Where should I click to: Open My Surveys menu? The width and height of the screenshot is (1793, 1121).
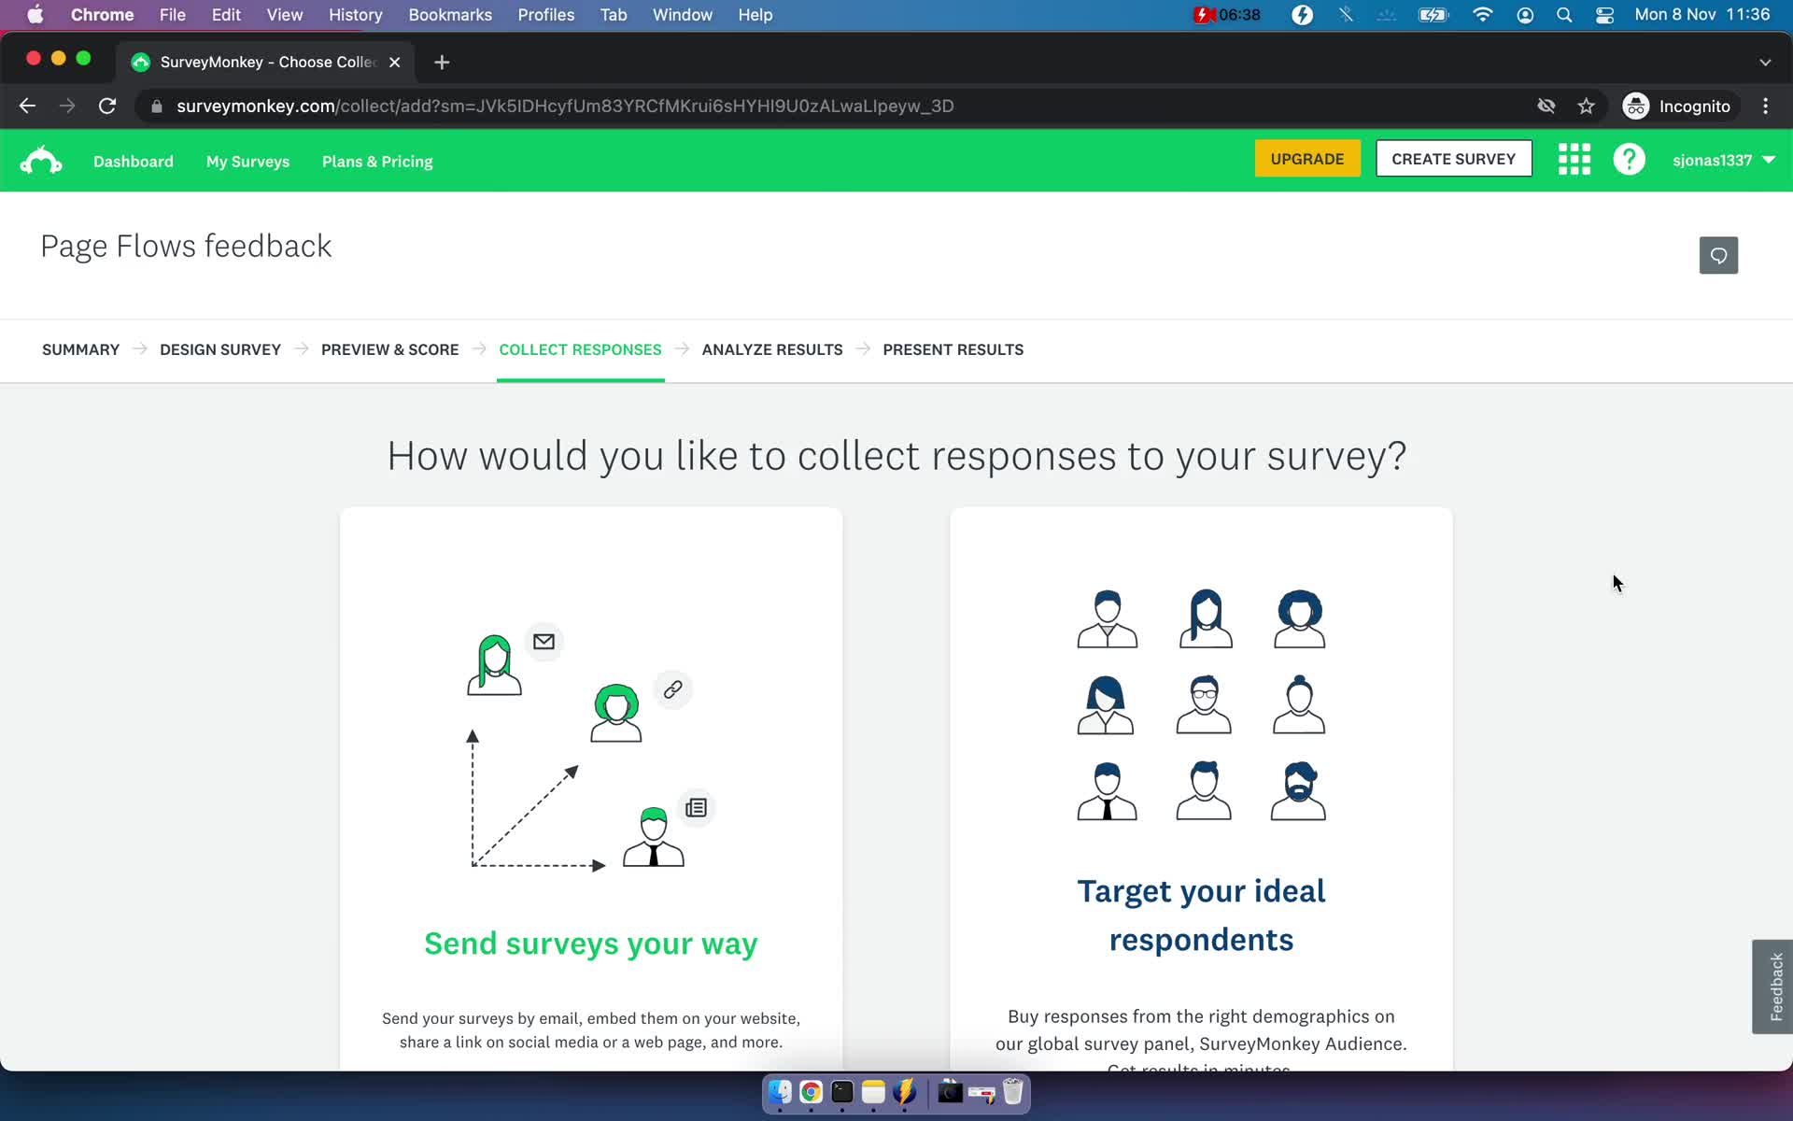point(247,162)
